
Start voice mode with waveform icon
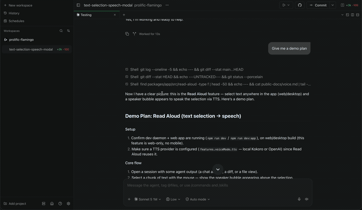[307, 199]
